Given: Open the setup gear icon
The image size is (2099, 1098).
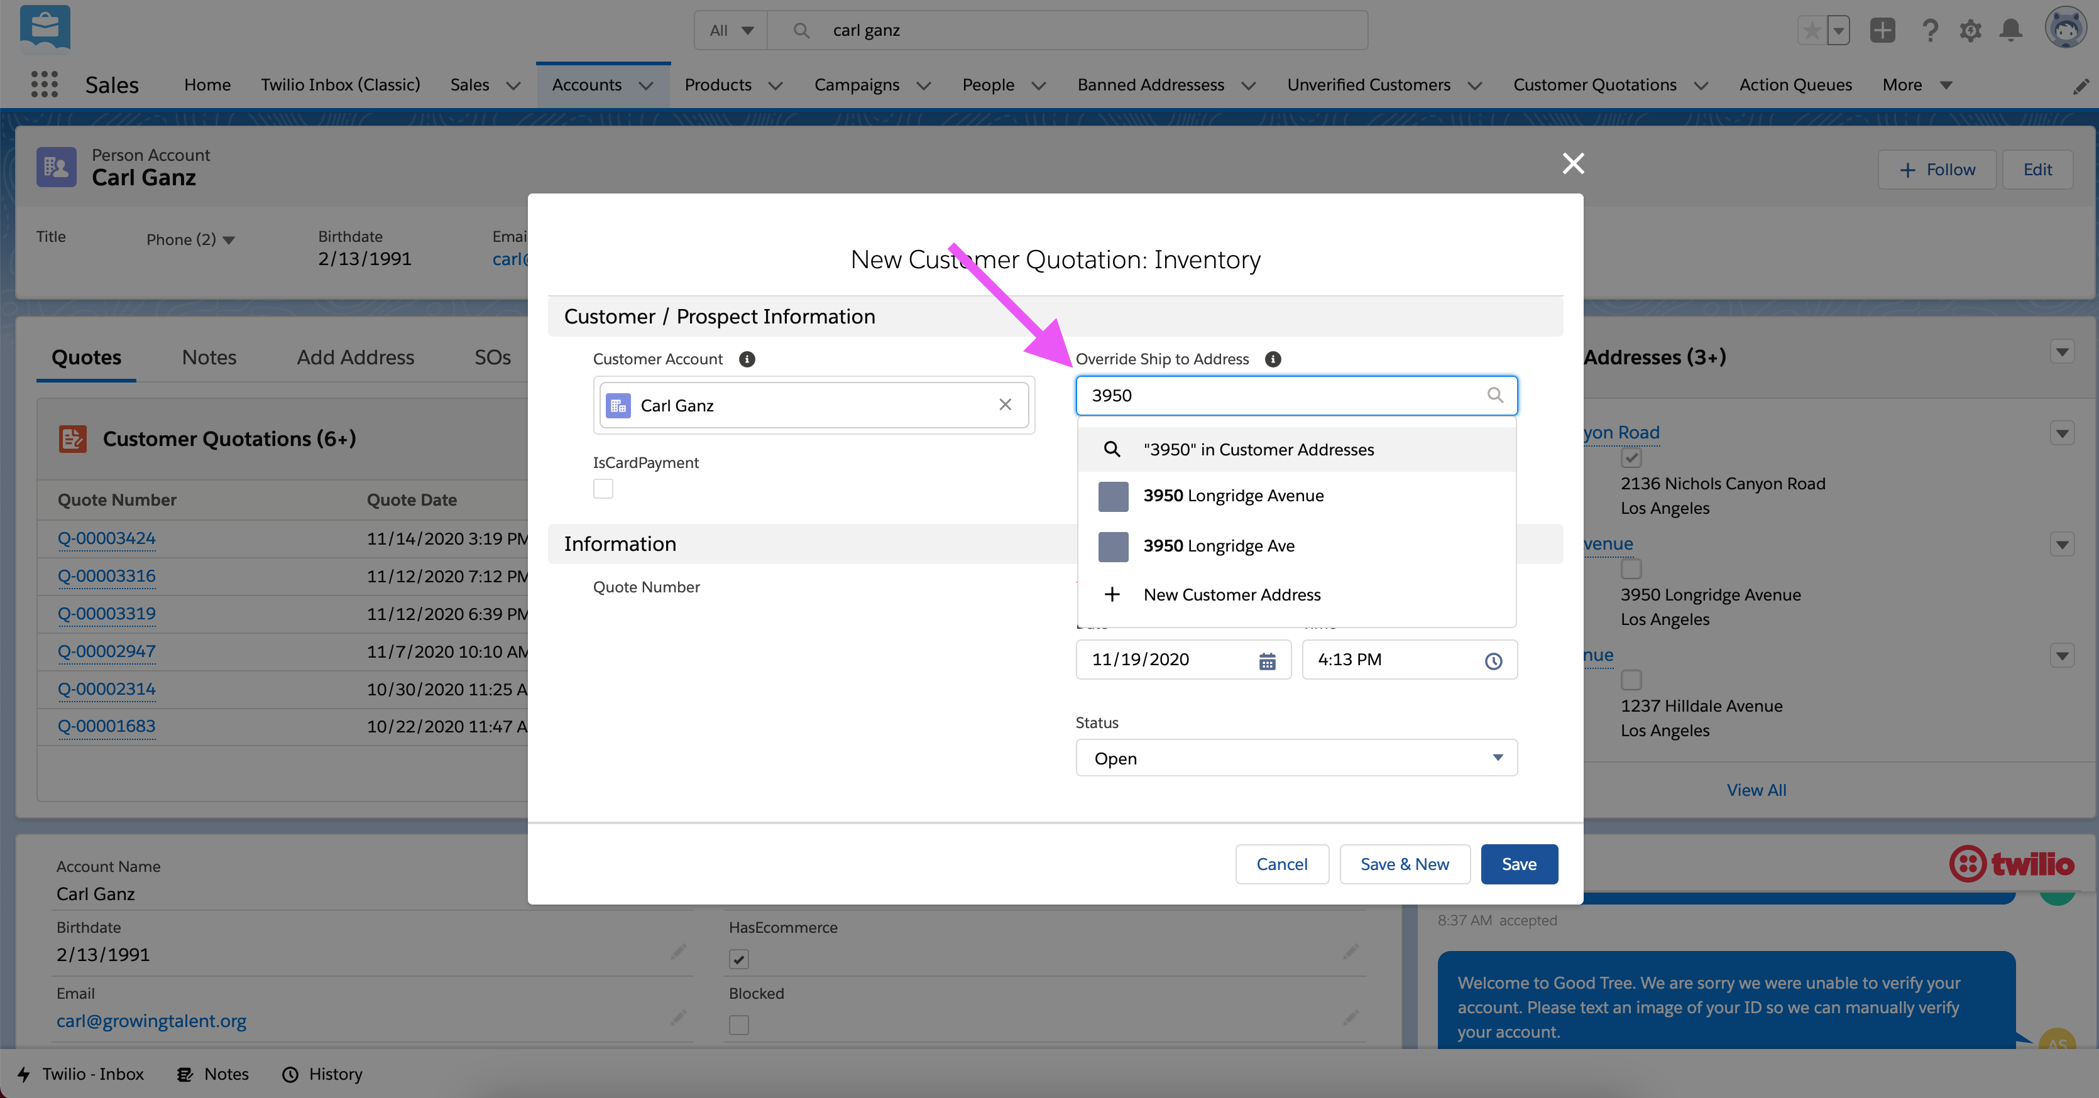Looking at the screenshot, I should tap(1970, 31).
